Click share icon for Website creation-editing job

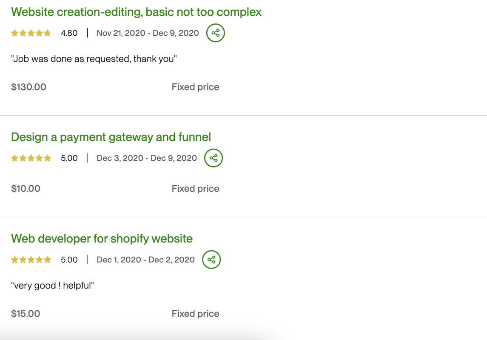pos(215,33)
